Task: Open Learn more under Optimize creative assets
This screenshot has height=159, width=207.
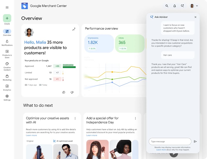Action: [31, 135]
